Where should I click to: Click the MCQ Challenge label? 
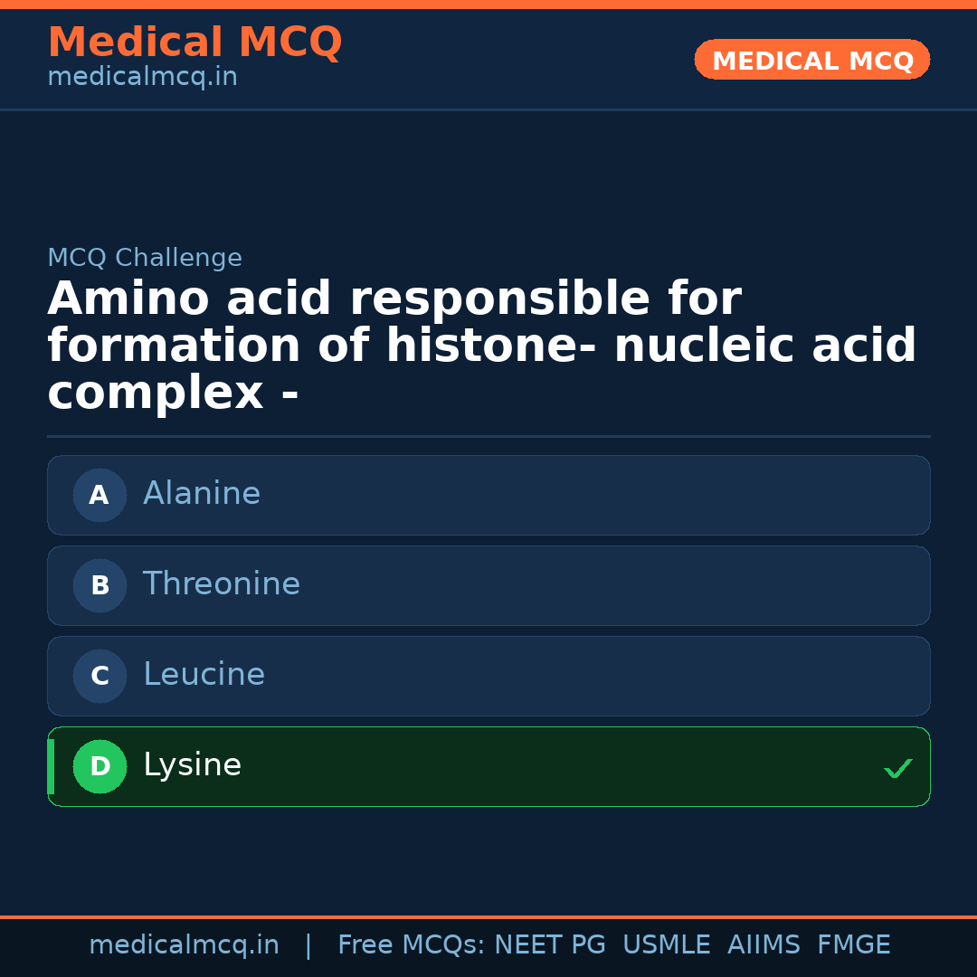pyautogui.click(x=145, y=259)
